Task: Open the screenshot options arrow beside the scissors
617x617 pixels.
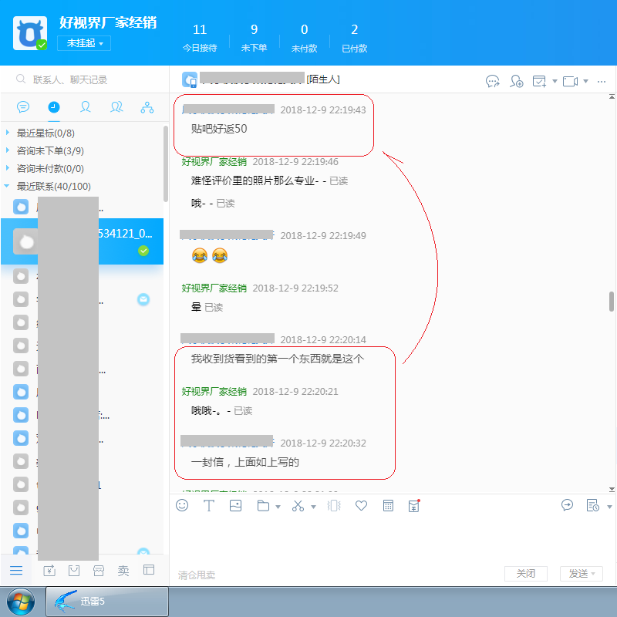Action: coord(313,507)
